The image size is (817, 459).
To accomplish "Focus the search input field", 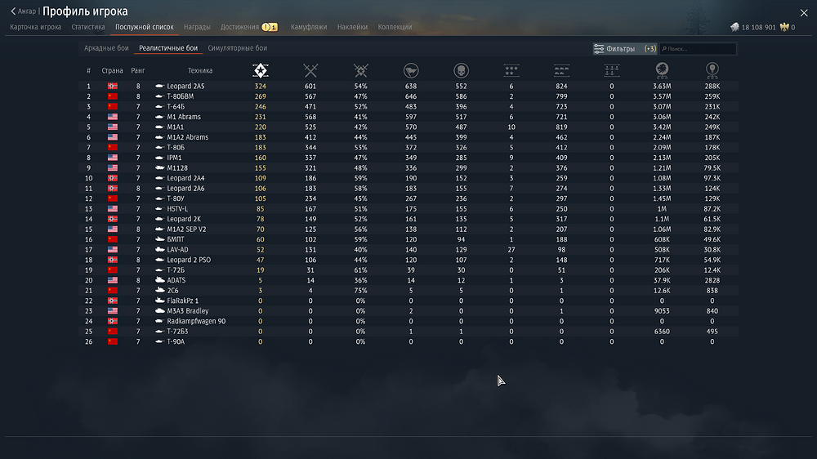I will click(x=698, y=48).
